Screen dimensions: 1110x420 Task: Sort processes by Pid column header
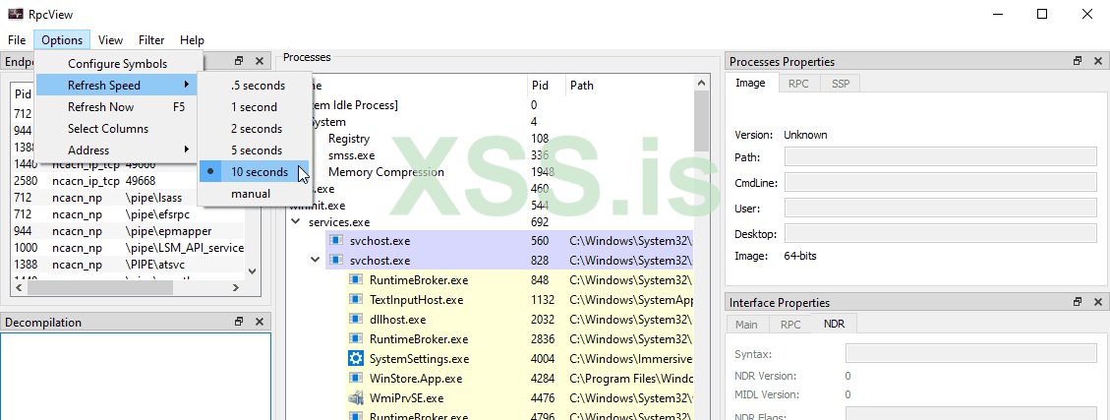coord(547,86)
